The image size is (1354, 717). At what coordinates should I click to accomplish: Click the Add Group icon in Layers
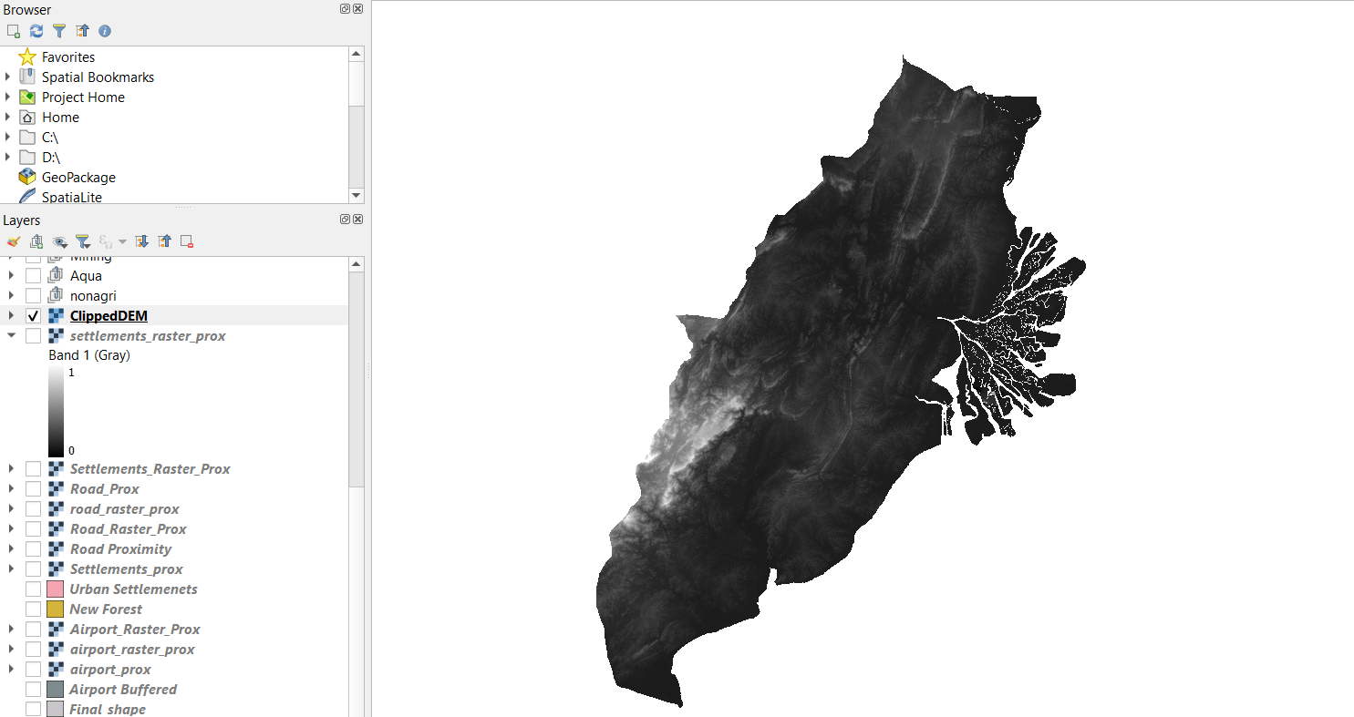tap(36, 241)
